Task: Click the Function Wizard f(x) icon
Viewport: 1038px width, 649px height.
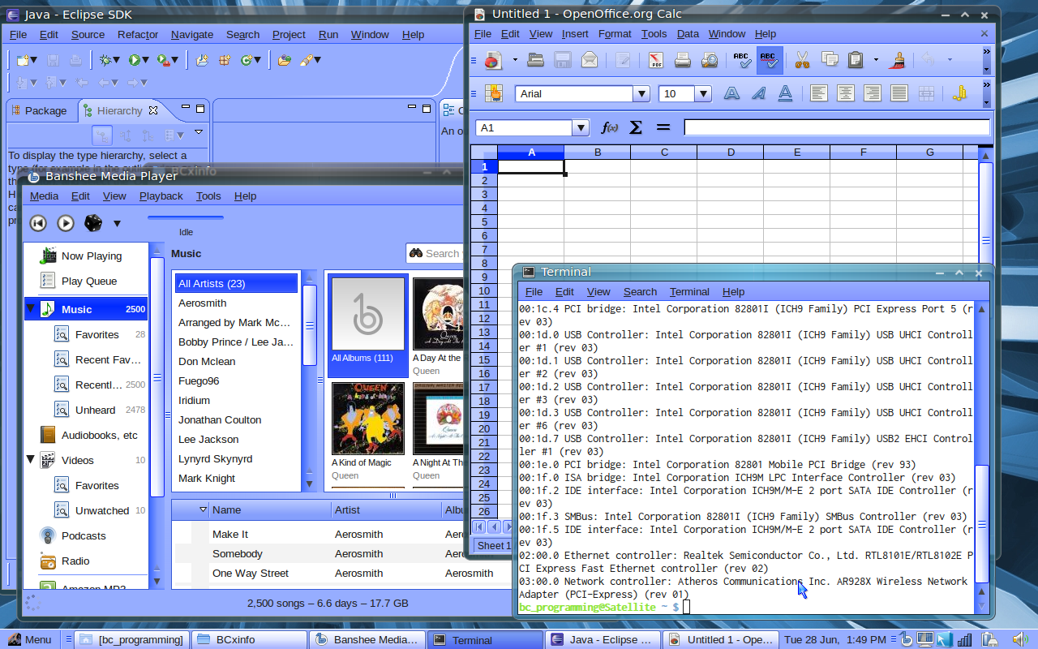Action: tap(609, 127)
